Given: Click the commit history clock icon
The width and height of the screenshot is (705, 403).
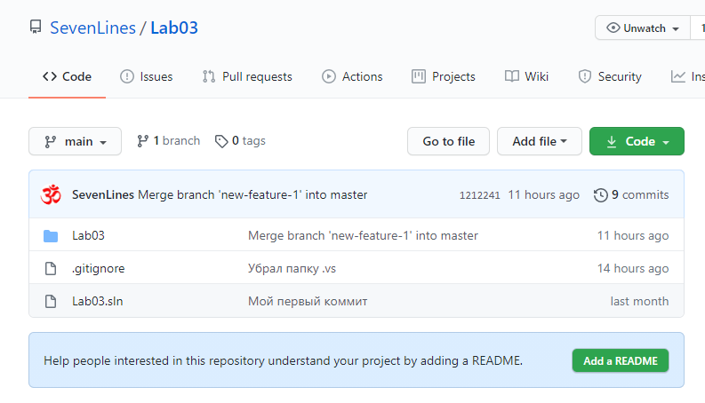Looking at the screenshot, I should coord(601,195).
